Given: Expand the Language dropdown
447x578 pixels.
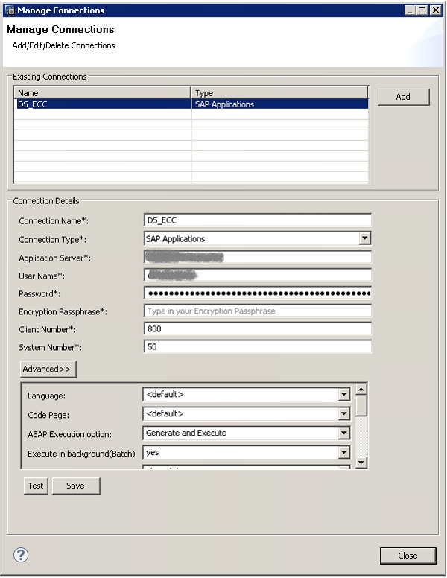Looking at the screenshot, I should (x=343, y=395).
